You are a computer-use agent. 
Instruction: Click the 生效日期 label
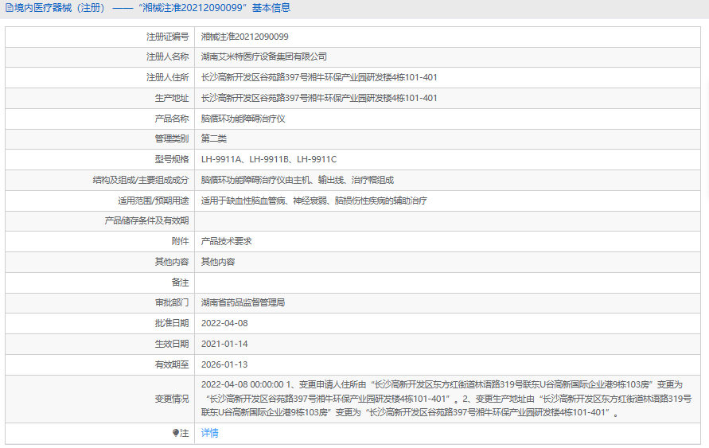coord(172,344)
